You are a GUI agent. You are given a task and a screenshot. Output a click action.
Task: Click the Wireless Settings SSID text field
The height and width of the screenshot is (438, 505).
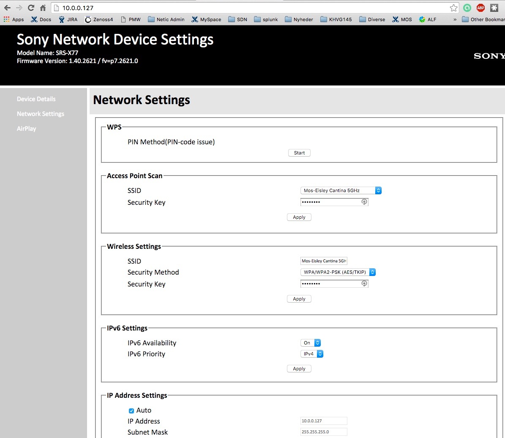[324, 261]
